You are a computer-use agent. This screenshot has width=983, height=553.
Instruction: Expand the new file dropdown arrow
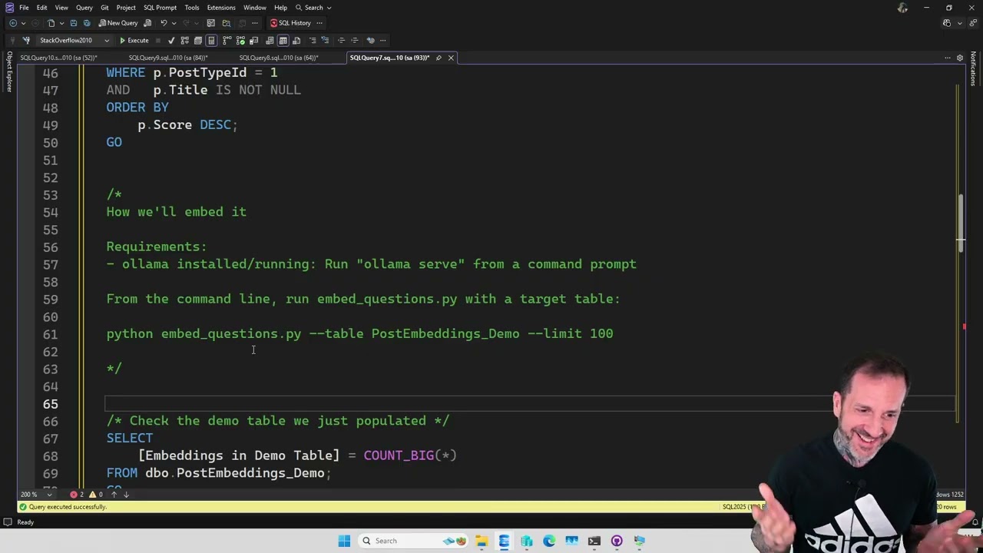coord(60,23)
